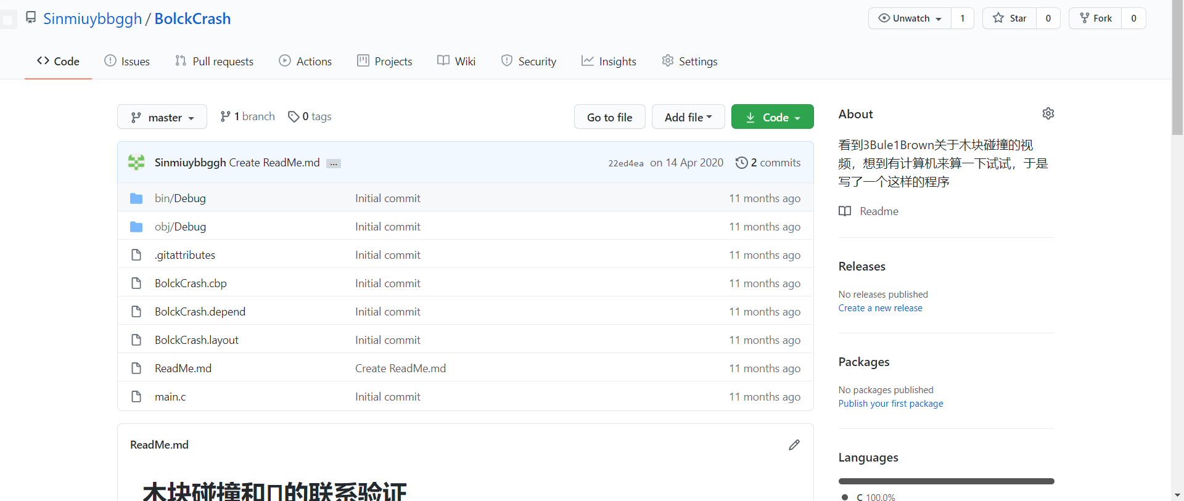Open the Packages heading
The height and width of the screenshot is (501, 1184).
863,362
